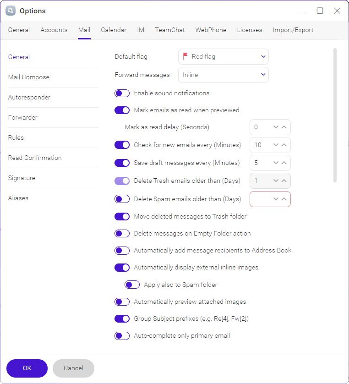Toggle Enable sound notifications switch
Viewport: 349px width, 384px height.
122,93
